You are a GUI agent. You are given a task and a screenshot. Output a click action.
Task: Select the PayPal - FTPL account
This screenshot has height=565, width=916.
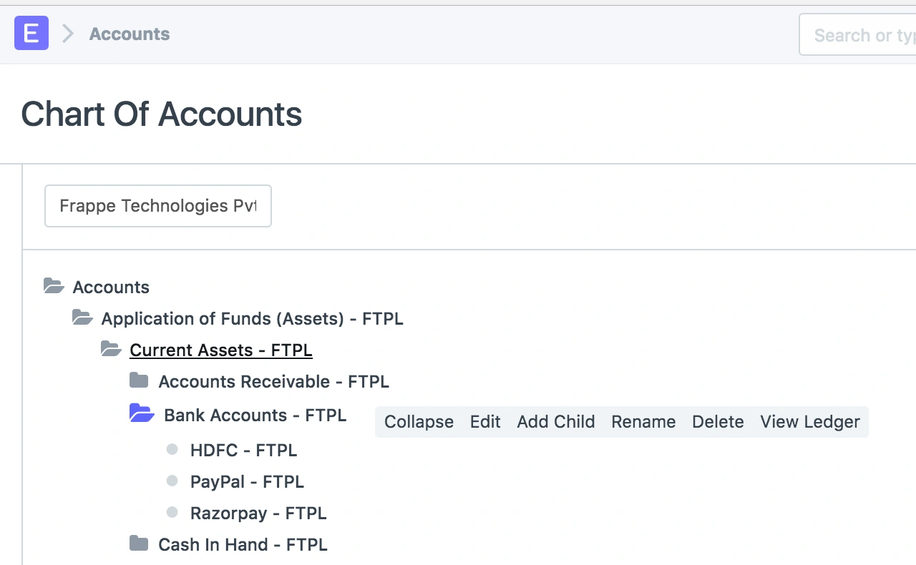click(x=247, y=481)
